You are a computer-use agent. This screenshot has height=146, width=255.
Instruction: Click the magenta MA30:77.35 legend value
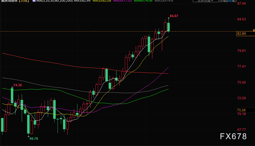(122, 1)
